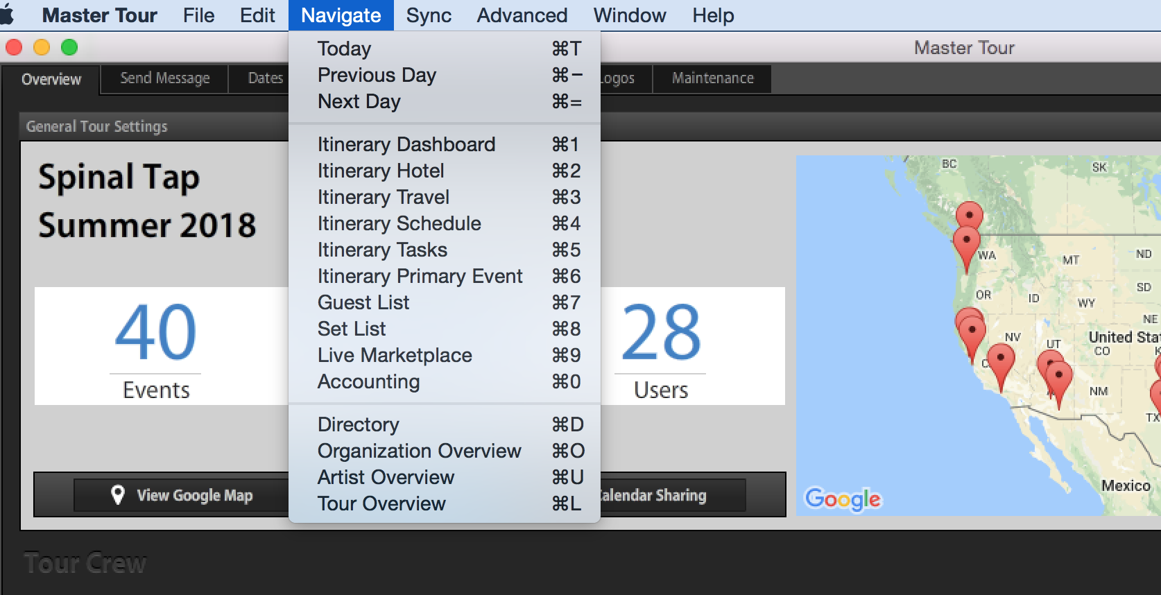Click the yellow minimize window button
This screenshot has height=595, width=1161.
[42, 47]
